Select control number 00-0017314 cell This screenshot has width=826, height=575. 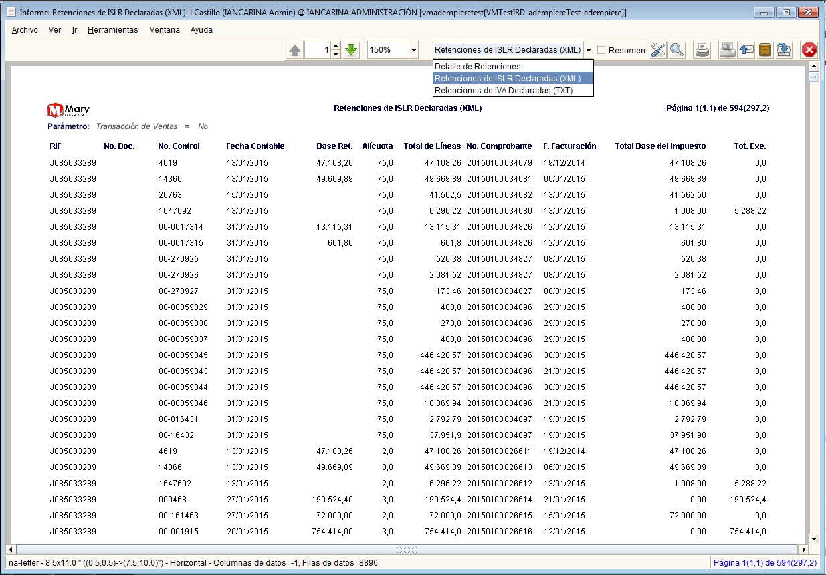coord(181,226)
